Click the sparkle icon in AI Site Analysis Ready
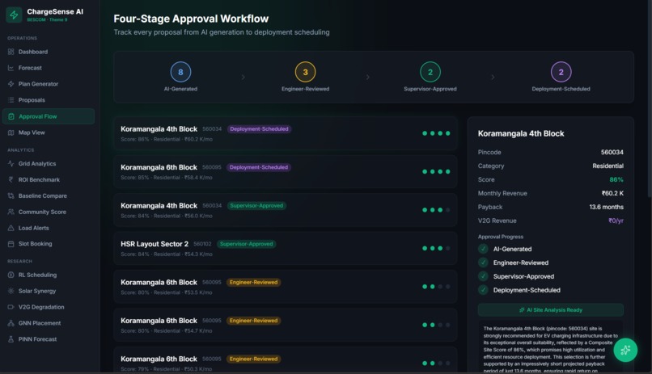652x374 pixels. click(x=522, y=310)
